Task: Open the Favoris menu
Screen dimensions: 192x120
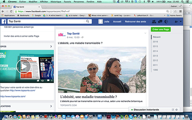Action: (x=67, y=2)
